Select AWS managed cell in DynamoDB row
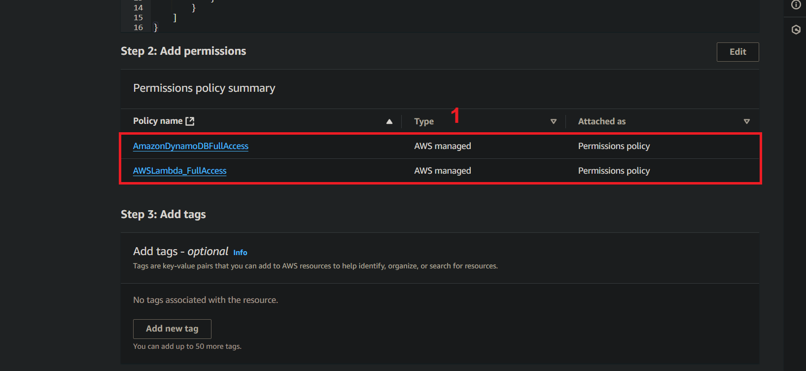 443,146
